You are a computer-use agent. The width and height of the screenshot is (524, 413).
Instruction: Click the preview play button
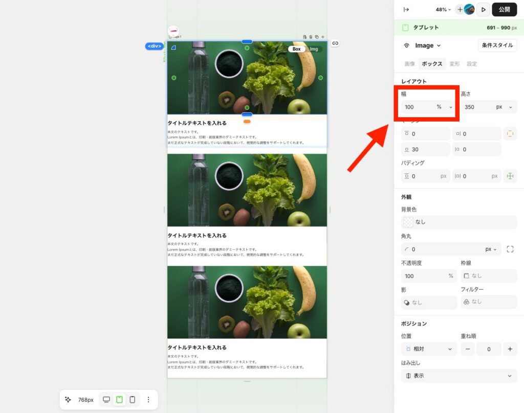tap(483, 10)
